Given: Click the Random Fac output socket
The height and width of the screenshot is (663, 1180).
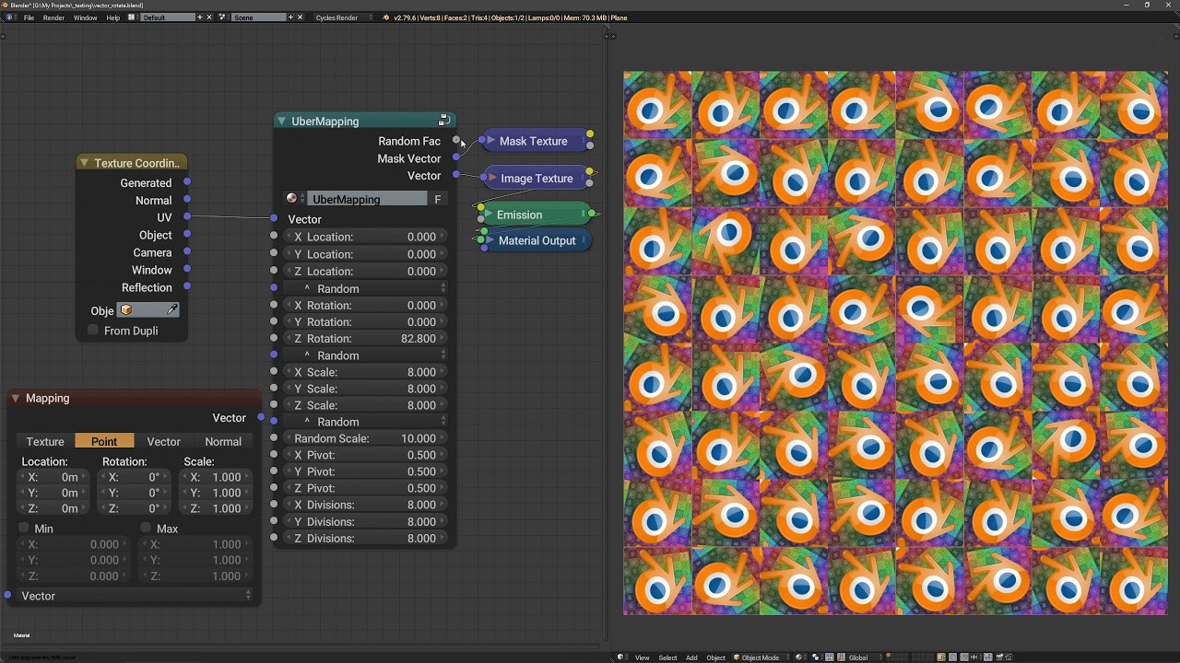Looking at the screenshot, I should click(x=456, y=141).
